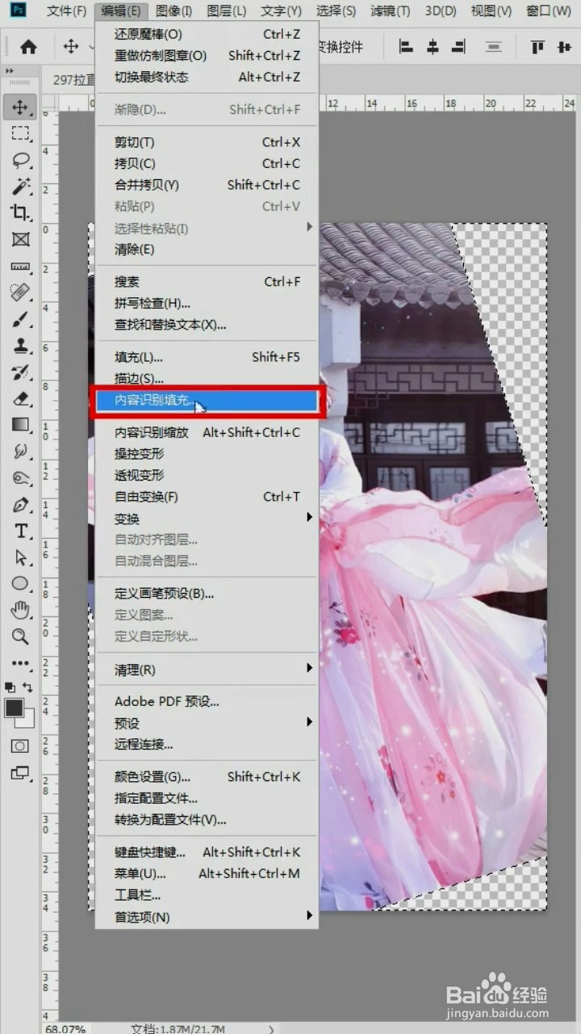The height and width of the screenshot is (1034, 581).
Task: Select the Spot Healing Brush tool
Action: (20, 292)
